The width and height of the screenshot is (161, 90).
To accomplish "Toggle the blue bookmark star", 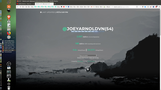I will pyautogui.click(x=145, y=7).
